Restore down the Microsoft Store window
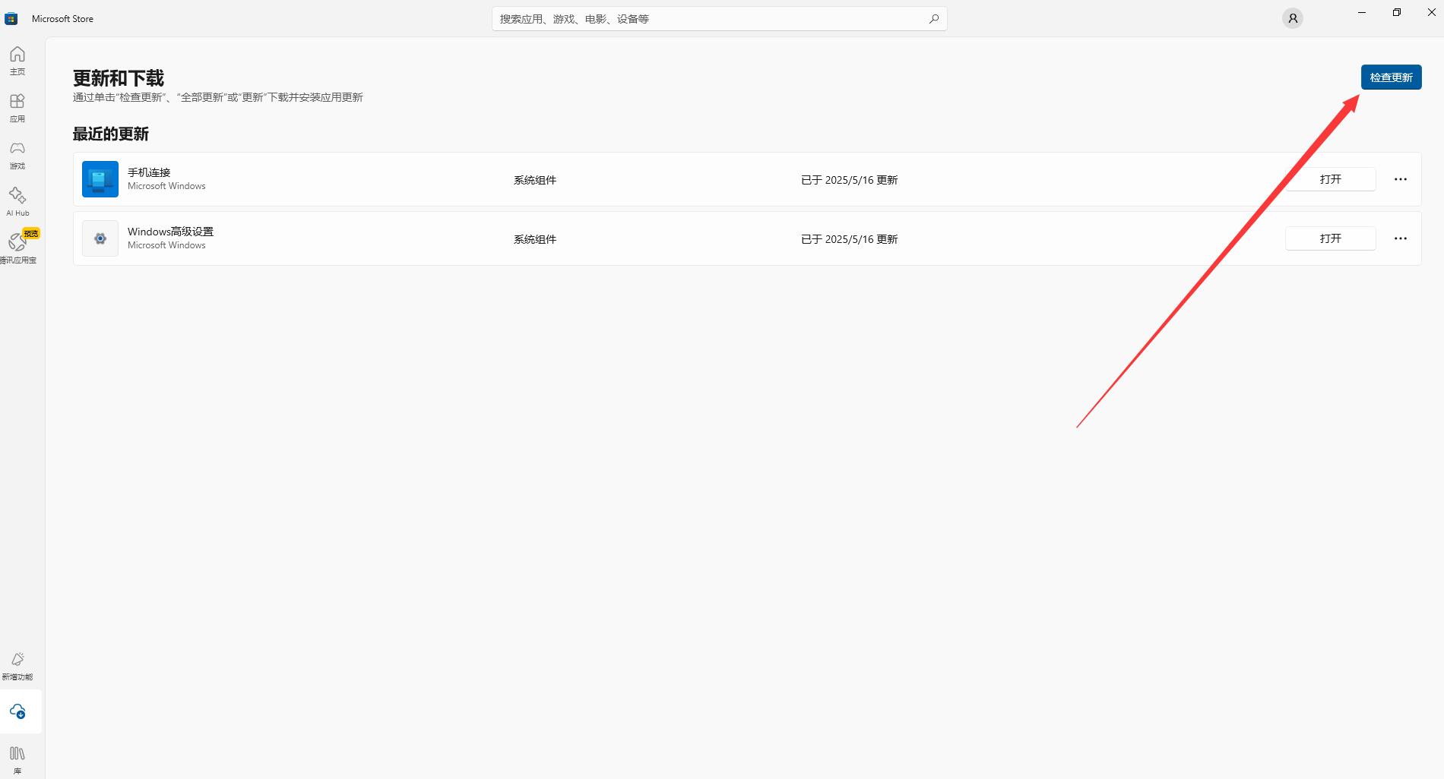The image size is (1444, 779). click(1397, 12)
